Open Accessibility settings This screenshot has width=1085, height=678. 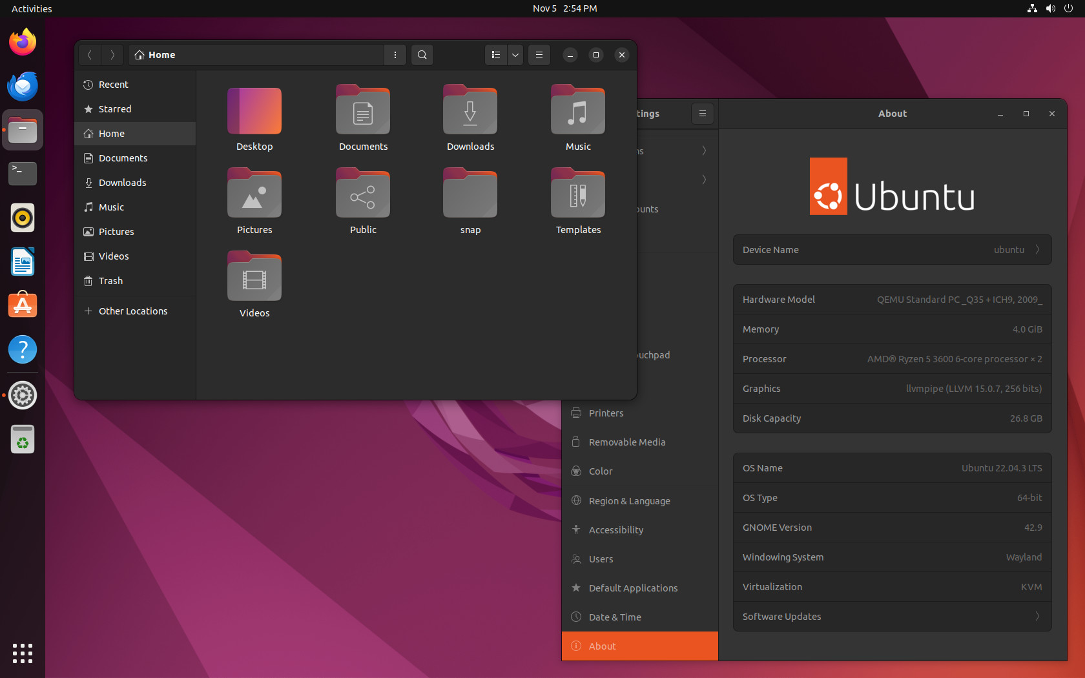(x=615, y=529)
